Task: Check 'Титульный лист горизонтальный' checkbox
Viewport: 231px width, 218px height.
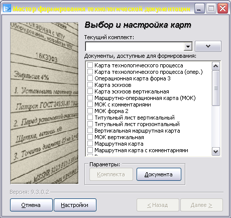Action: pos(90,124)
